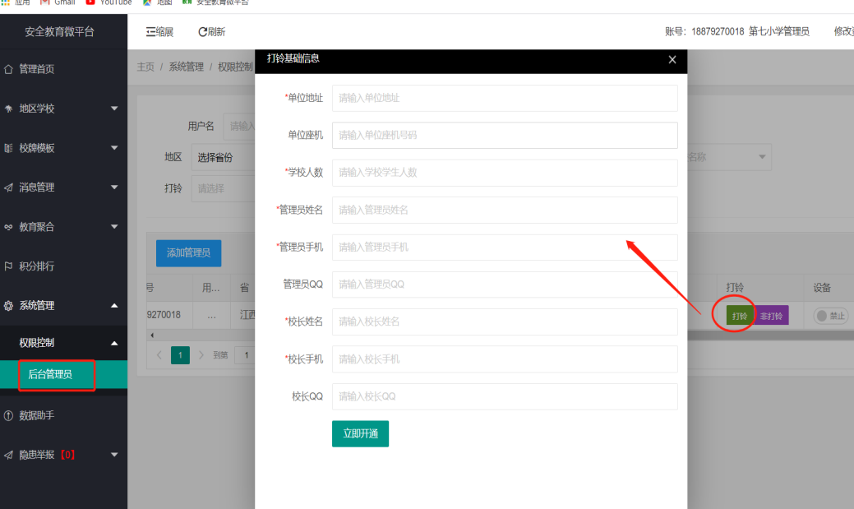Click the 校牌模板 sidebar icon

(x=9, y=148)
